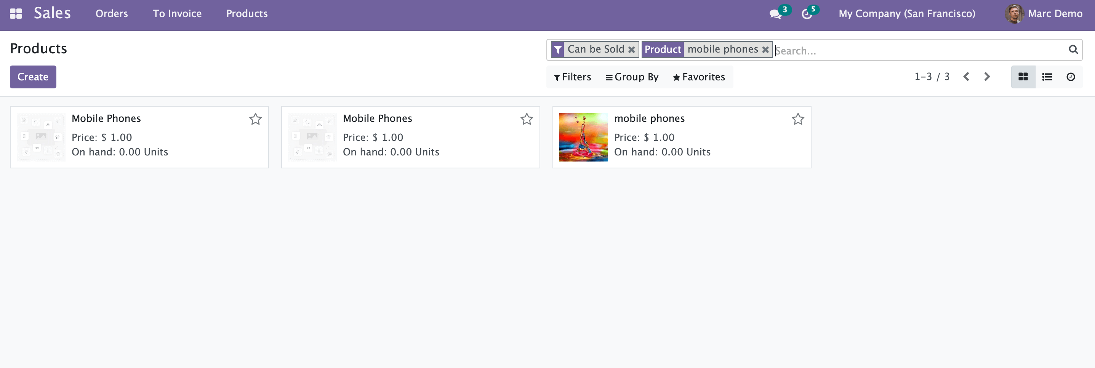Go to the previous page of products

tap(966, 77)
